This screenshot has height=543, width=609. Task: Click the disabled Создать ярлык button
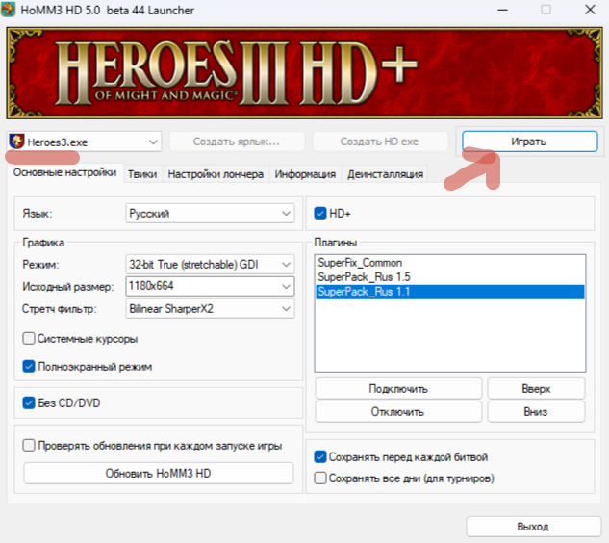(x=237, y=142)
